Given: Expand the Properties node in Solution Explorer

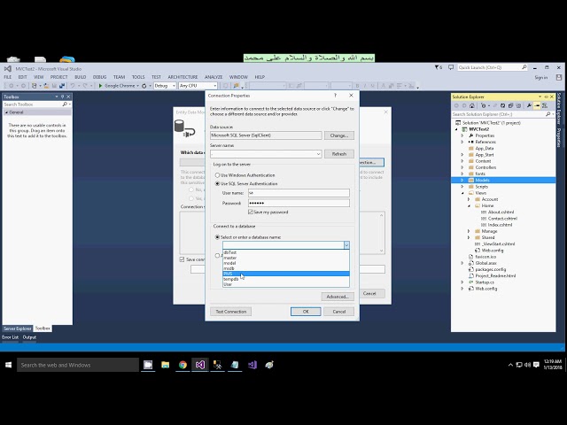Looking at the screenshot, I should pos(462,135).
